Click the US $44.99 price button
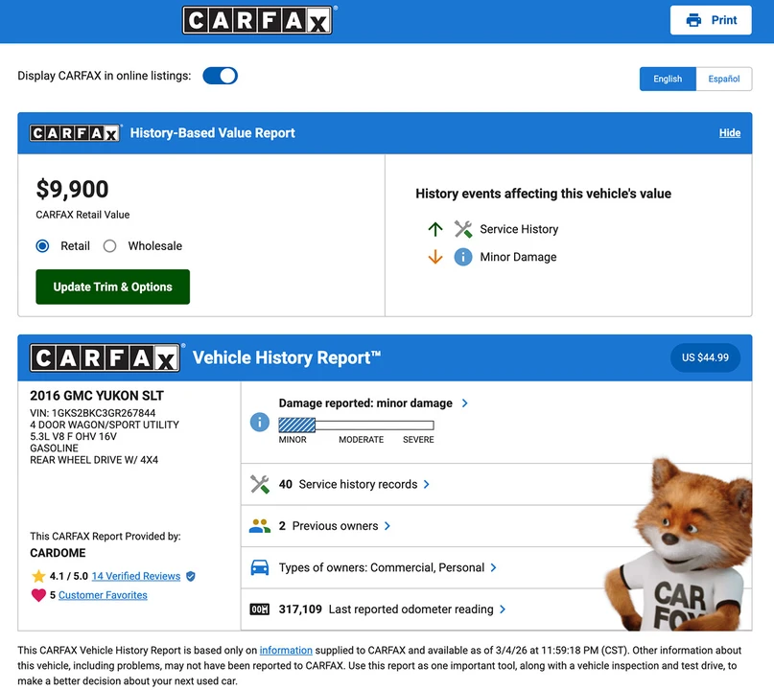 pyautogui.click(x=705, y=357)
